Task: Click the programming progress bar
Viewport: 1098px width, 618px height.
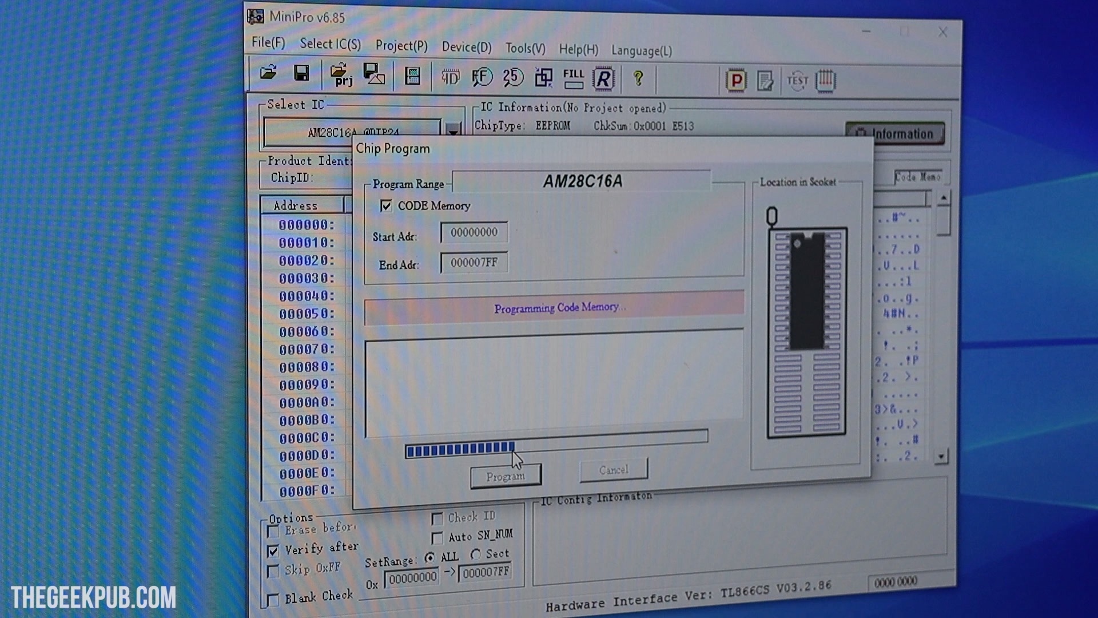Action: (556, 444)
